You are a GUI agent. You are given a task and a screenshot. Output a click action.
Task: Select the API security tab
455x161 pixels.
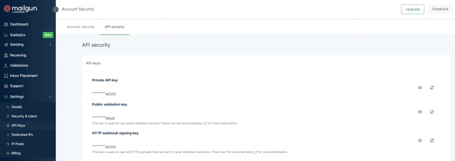[x=114, y=27]
